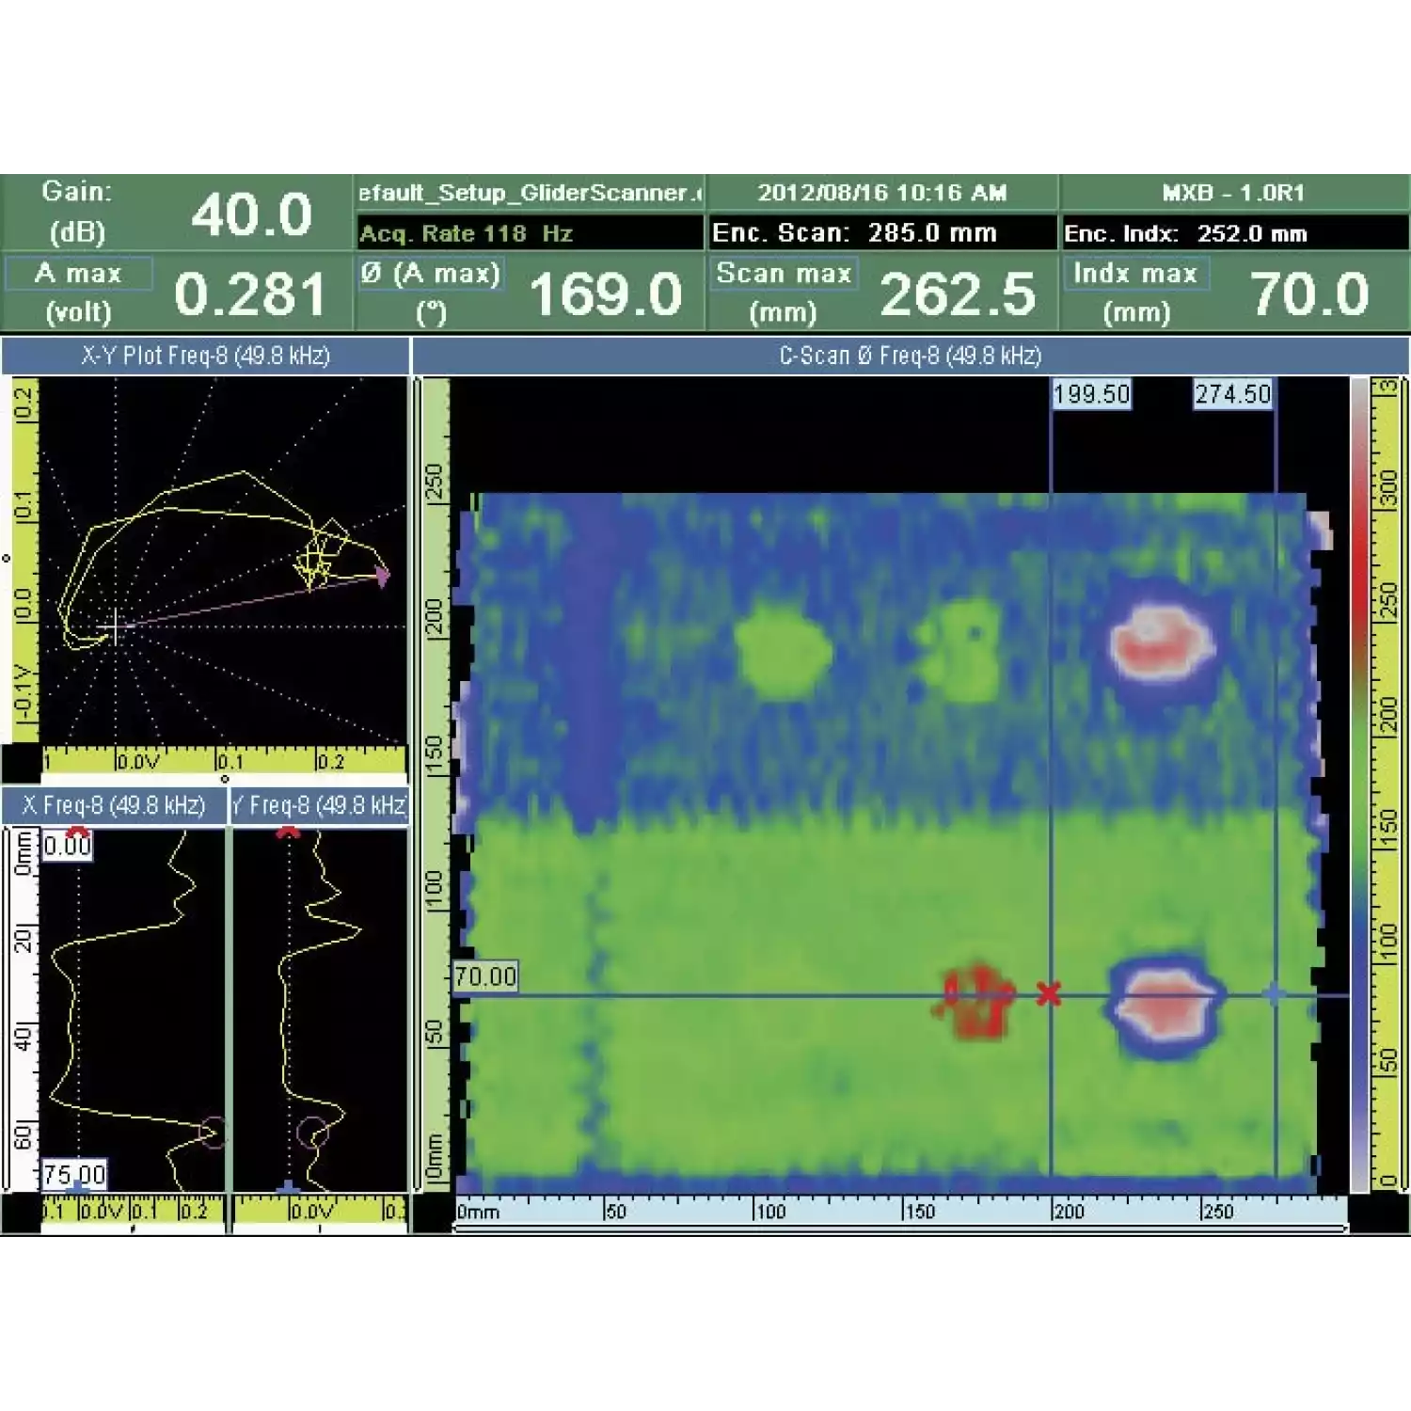Click the 70.00 horizontal cursor label
This screenshot has height=1411, width=1411.
click(x=485, y=976)
